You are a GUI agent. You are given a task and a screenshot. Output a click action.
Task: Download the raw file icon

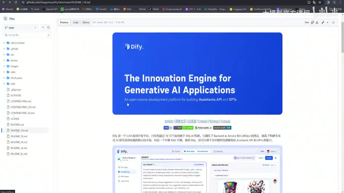point(317,23)
